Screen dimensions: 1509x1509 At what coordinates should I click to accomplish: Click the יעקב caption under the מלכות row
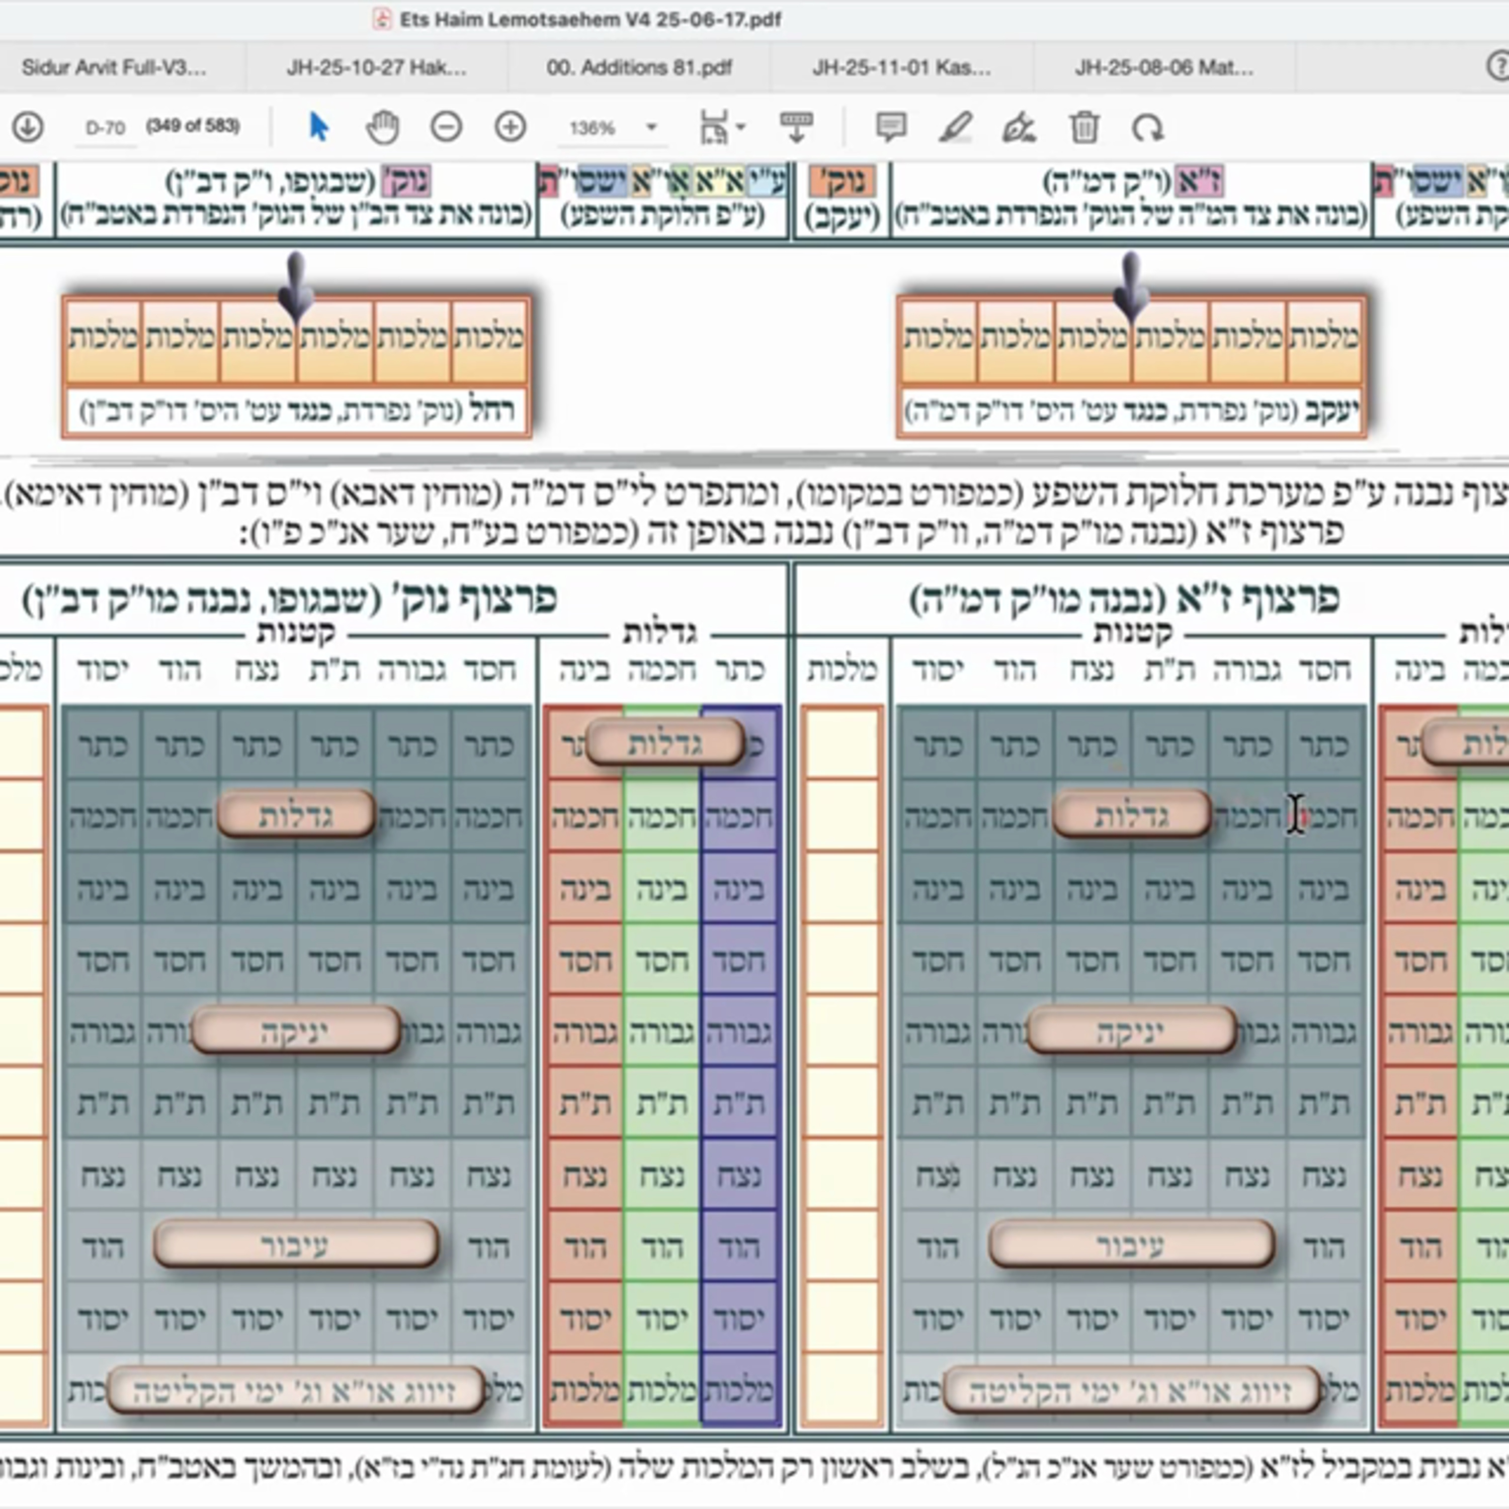(1133, 410)
